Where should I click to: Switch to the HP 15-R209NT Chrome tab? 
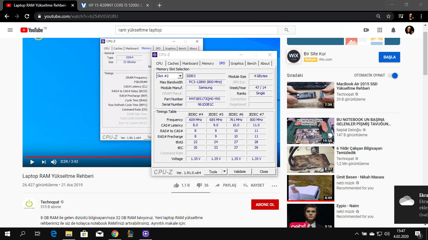[114, 5]
